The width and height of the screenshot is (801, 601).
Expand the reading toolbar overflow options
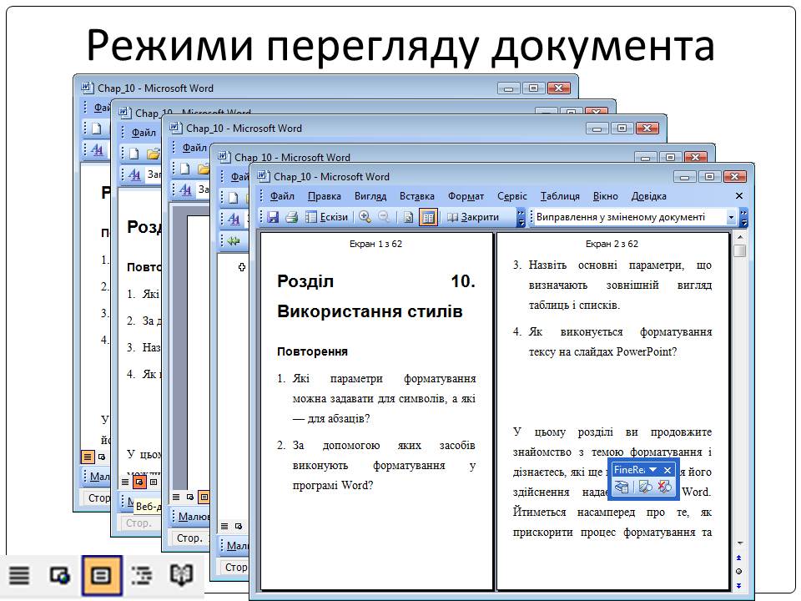pyautogui.click(x=521, y=217)
